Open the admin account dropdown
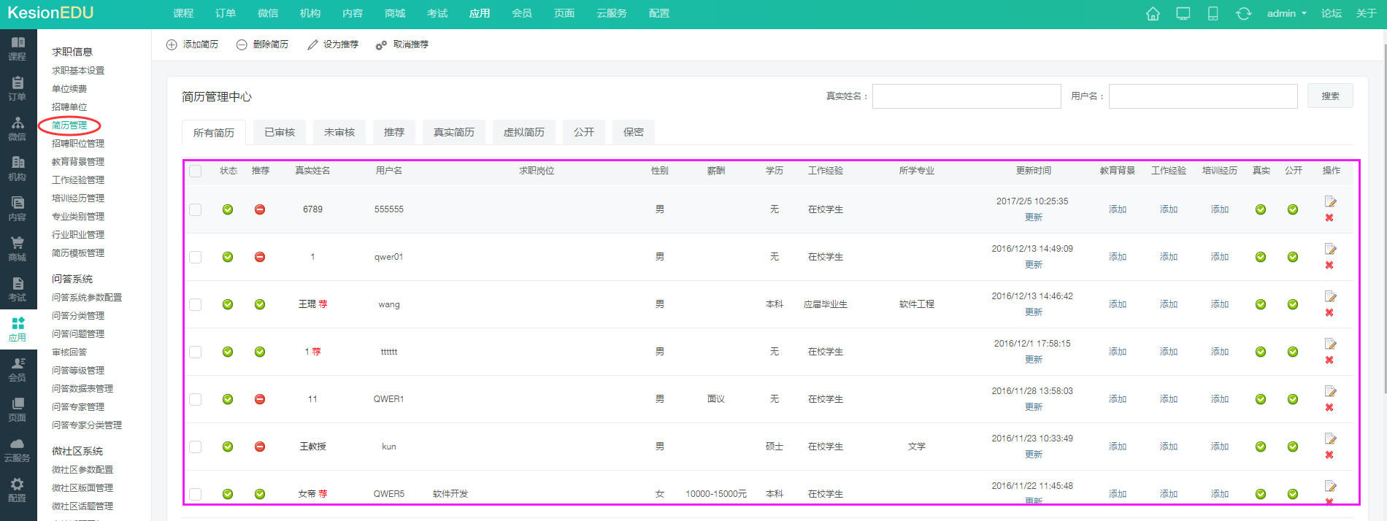Image resolution: width=1387 pixels, height=521 pixels. coord(1286,14)
